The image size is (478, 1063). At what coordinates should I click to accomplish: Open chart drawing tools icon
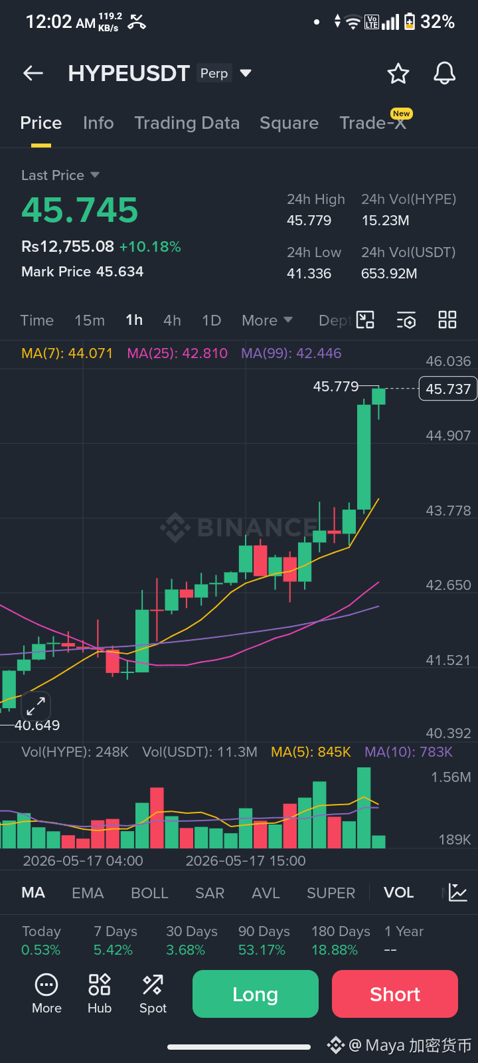point(366,320)
